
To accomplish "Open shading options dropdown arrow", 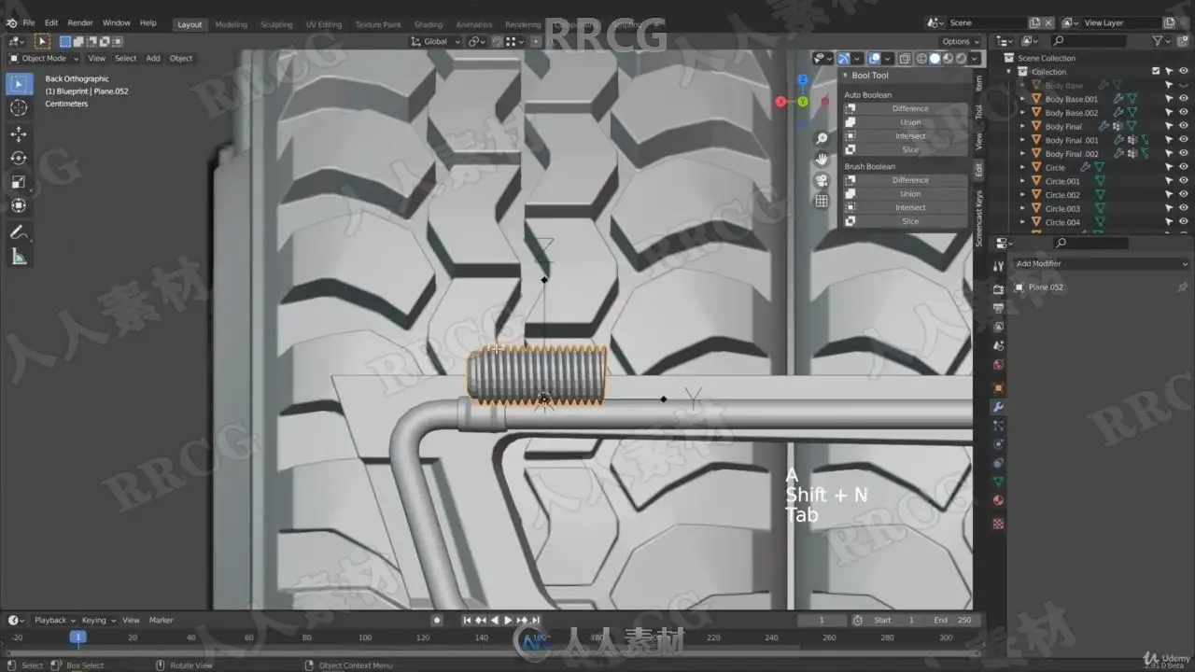I will pyautogui.click(x=975, y=59).
